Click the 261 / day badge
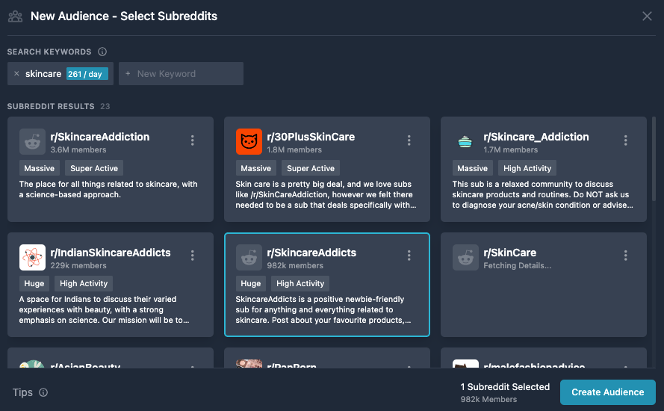Screen dimensions: 664x411 click(87, 74)
